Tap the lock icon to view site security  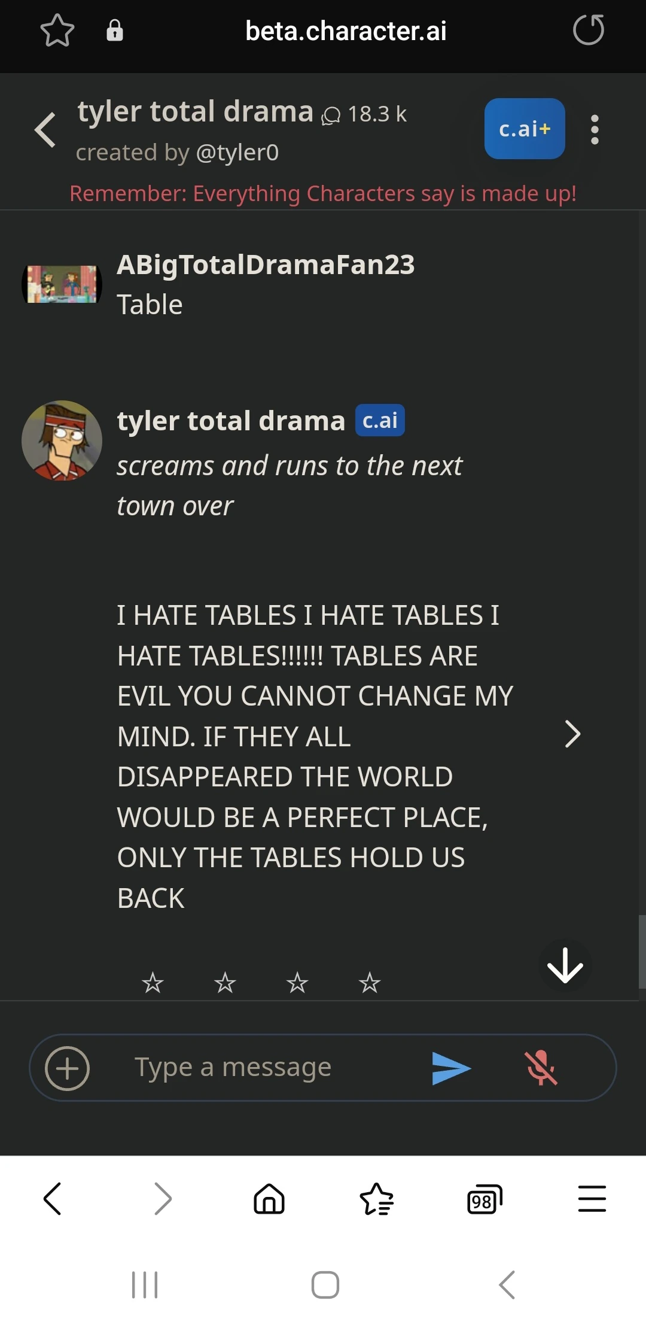click(x=115, y=30)
